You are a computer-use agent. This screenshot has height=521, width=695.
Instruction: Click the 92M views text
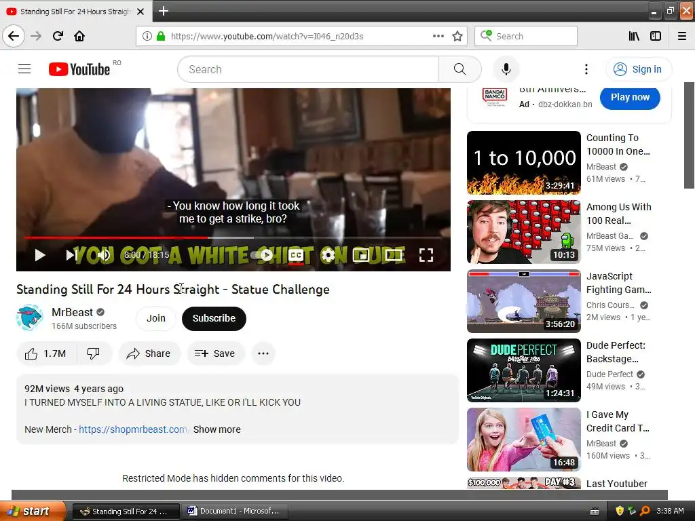(47, 389)
